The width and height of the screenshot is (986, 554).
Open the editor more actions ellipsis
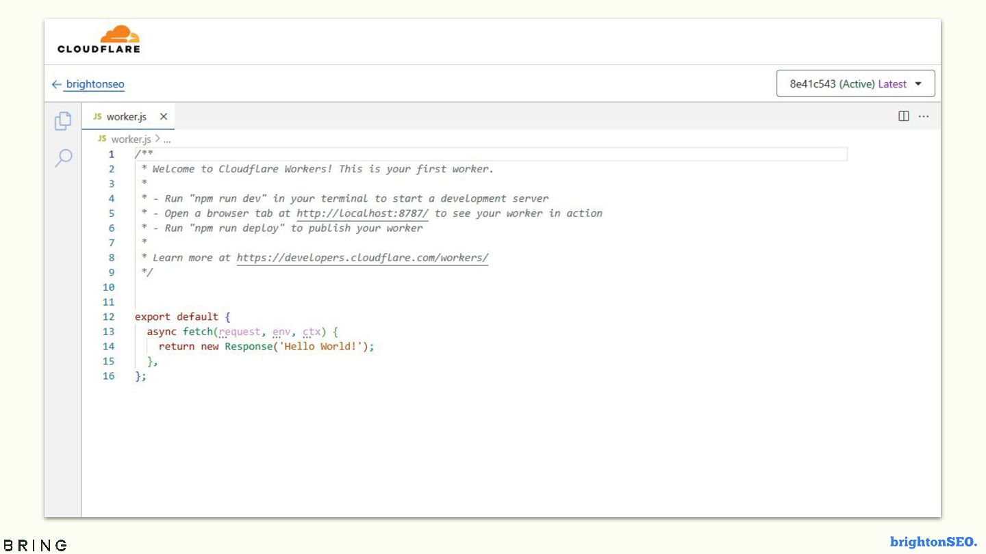tap(924, 116)
